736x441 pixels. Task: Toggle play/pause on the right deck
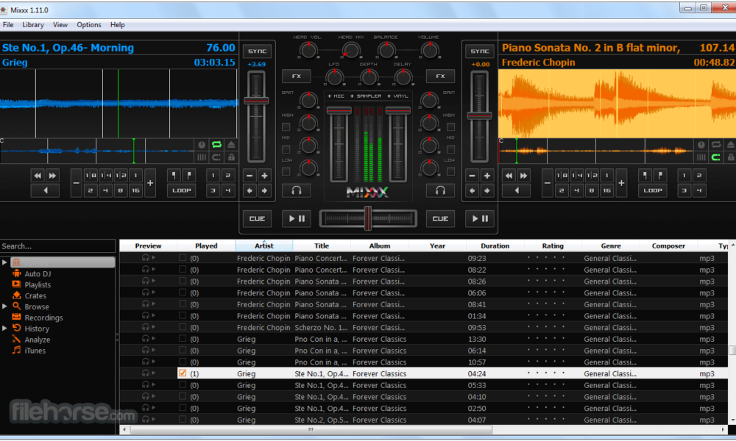pos(480,218)
